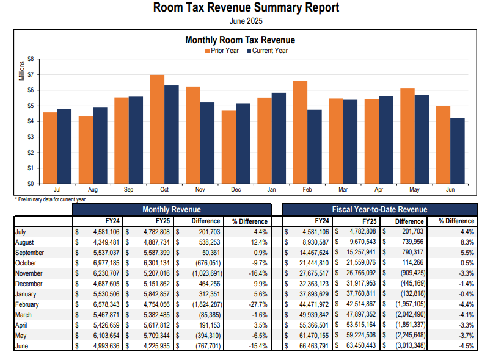Click the navy Current Year legend swatch
The image size is (482, 352).
[x=248, y=51]
